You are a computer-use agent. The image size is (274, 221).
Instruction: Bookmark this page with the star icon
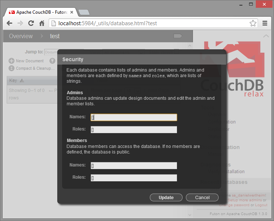tap(253, 23)
